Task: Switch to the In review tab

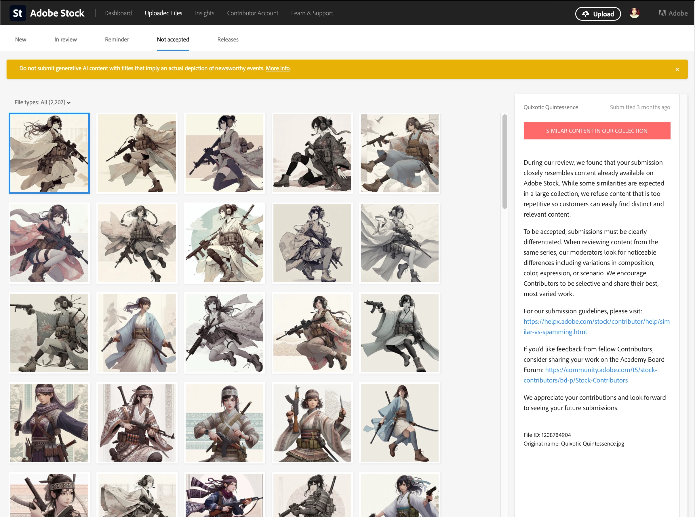Action: pos(65,39)
